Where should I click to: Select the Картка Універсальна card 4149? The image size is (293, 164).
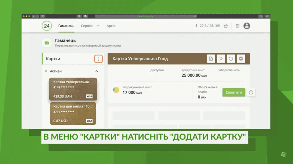(x=73, y=89)
